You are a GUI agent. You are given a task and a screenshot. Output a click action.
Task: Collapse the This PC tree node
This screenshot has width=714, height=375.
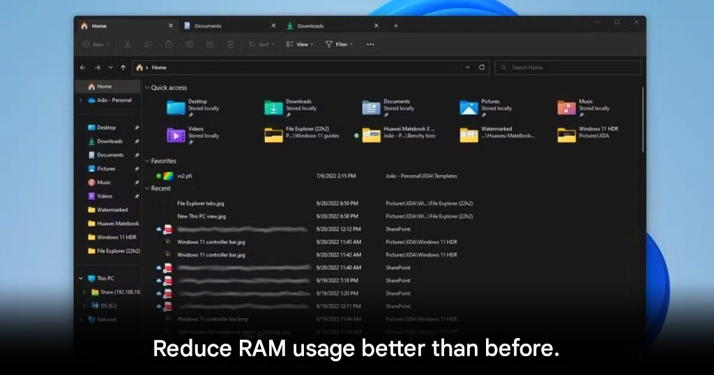tap(81, 278)
